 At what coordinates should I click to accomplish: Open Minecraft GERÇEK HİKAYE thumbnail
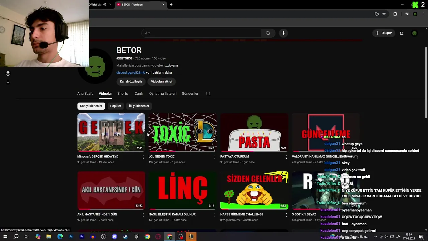[111, 133]
